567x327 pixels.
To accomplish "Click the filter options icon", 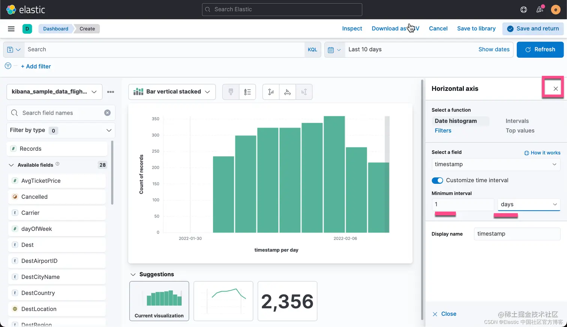I will coord(8,66).
